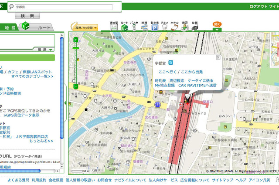Click もっとみる>> link

(41, 141)
